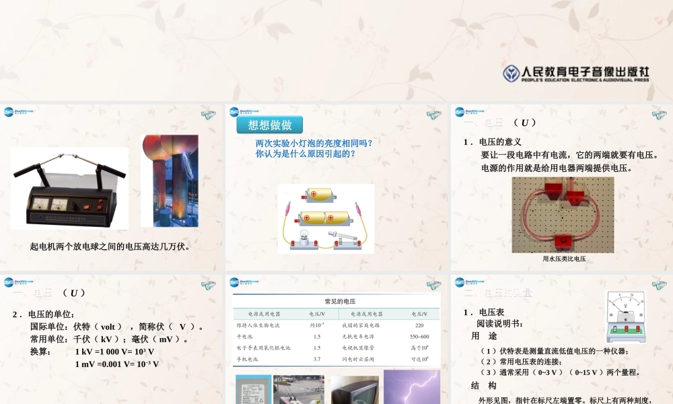Click DearEDU logo on the 电压表 slide
The width and height of the screenshot is (673, 404).
point(469,283)
